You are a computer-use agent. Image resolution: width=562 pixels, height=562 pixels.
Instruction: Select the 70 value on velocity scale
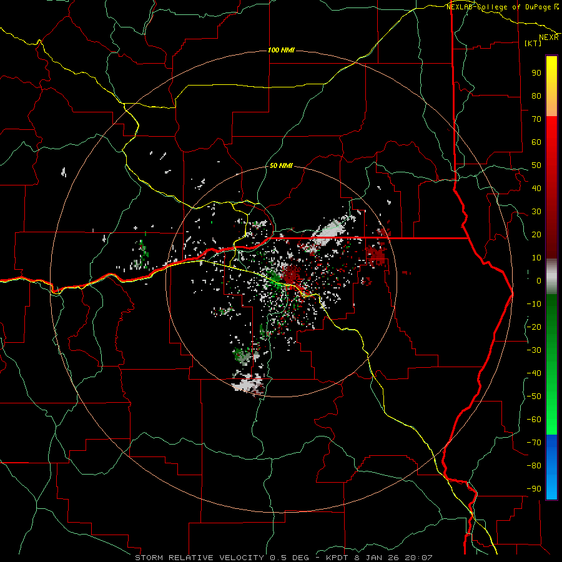click(x=536, y=119)
